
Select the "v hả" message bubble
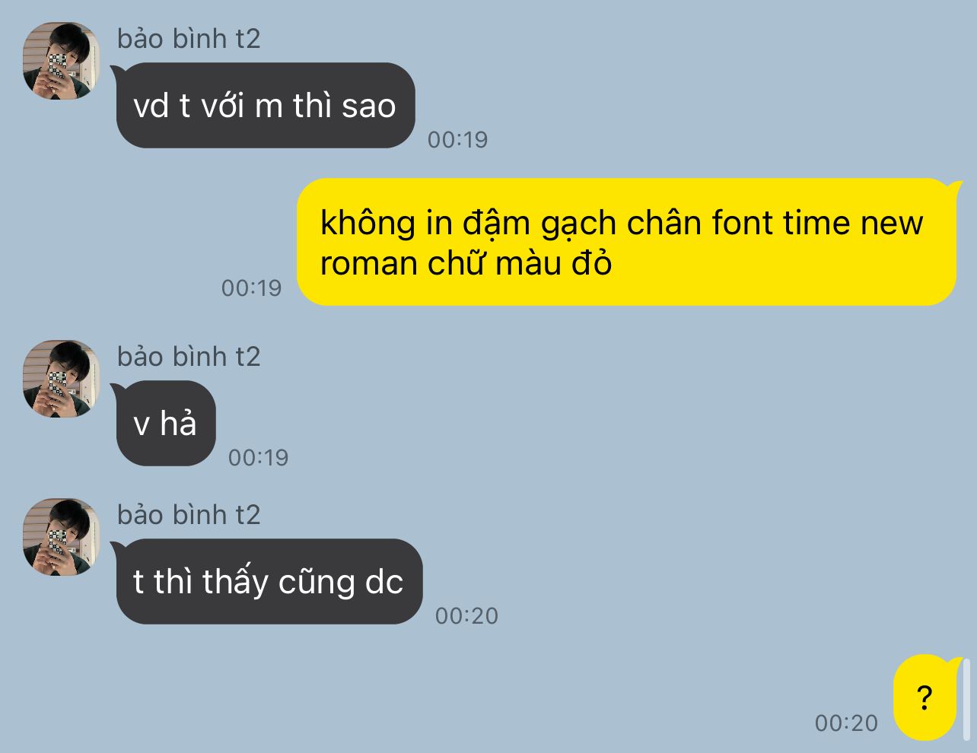[164, 424]
